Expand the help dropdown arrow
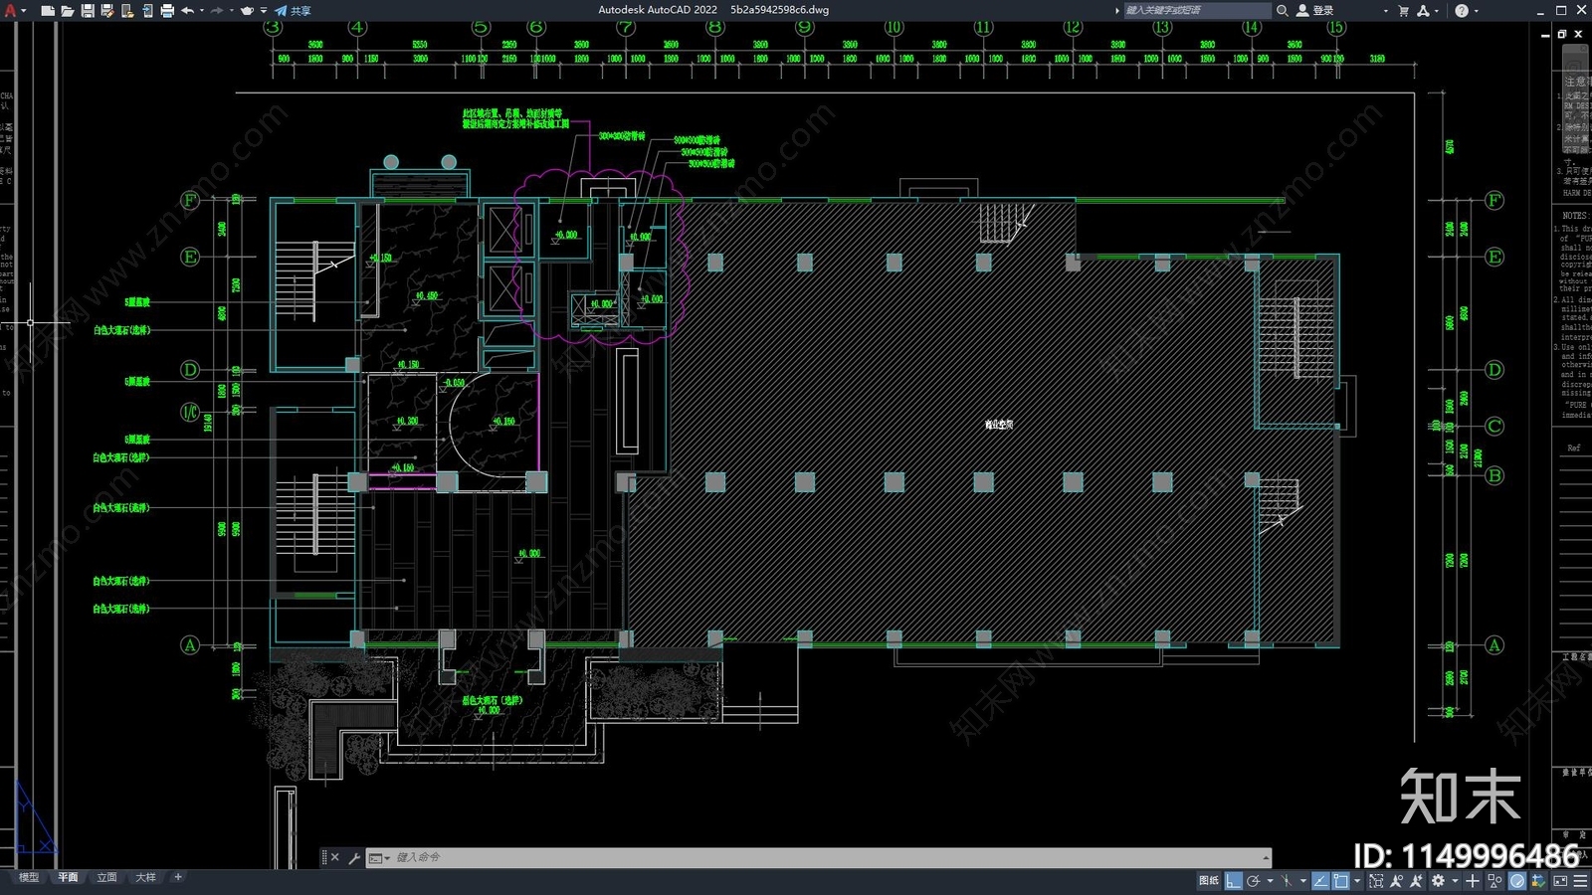1592x895 pixels. coord(1476,10)
